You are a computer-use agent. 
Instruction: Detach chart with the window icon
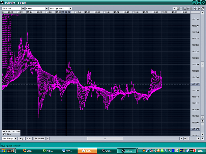[203, 9]
